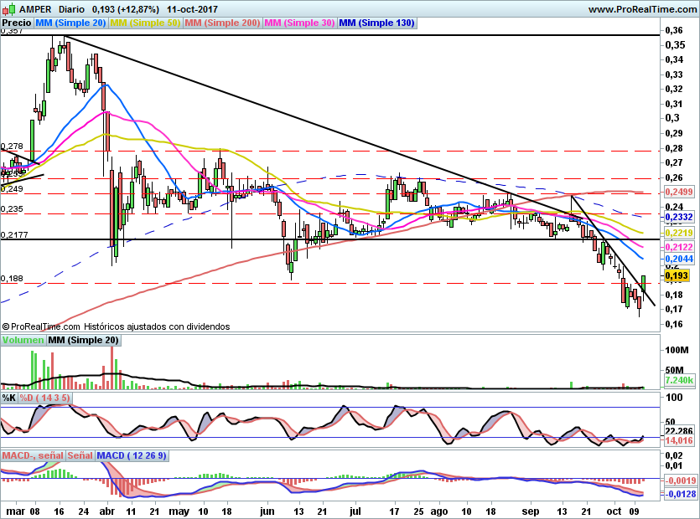Viewport: 700px width, 519px height.
Task: Select the Precio indicator label
Action: [17, 23]
